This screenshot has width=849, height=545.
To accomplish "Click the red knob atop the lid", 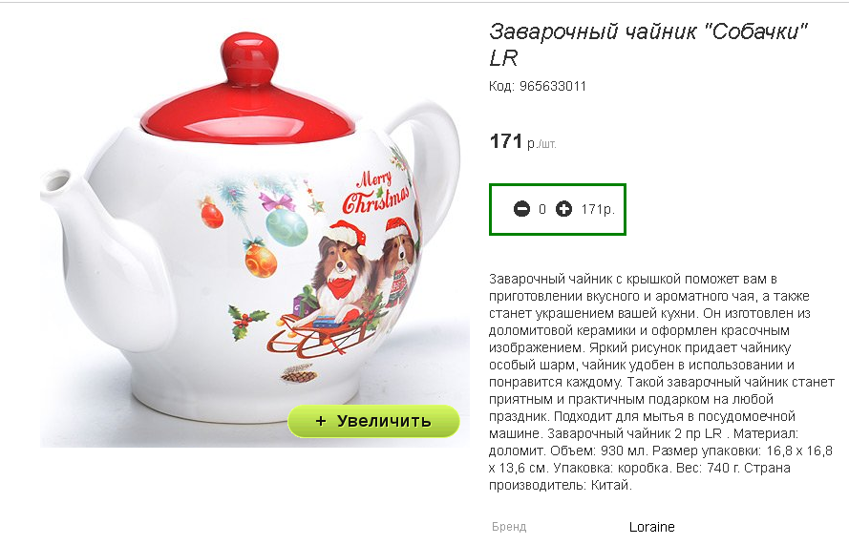I will click(x=248, y=57).
